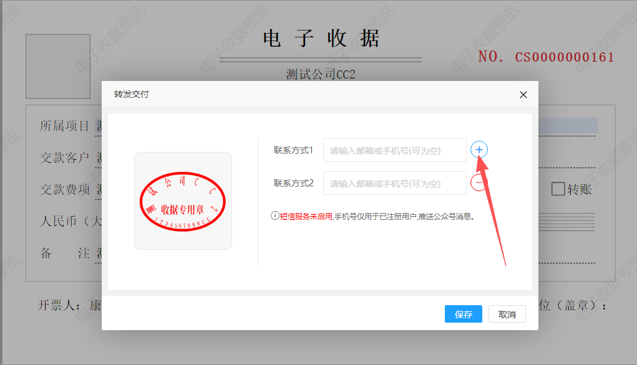This screenshot has height=365, width=637.
Task: Click the red 短信服务未启用 warning text
Action: point(306,217)
